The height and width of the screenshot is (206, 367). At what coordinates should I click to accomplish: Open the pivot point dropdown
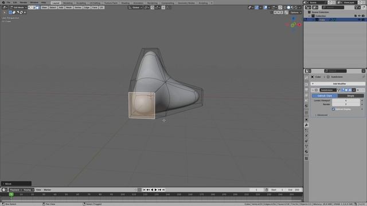tap(147, 7)
